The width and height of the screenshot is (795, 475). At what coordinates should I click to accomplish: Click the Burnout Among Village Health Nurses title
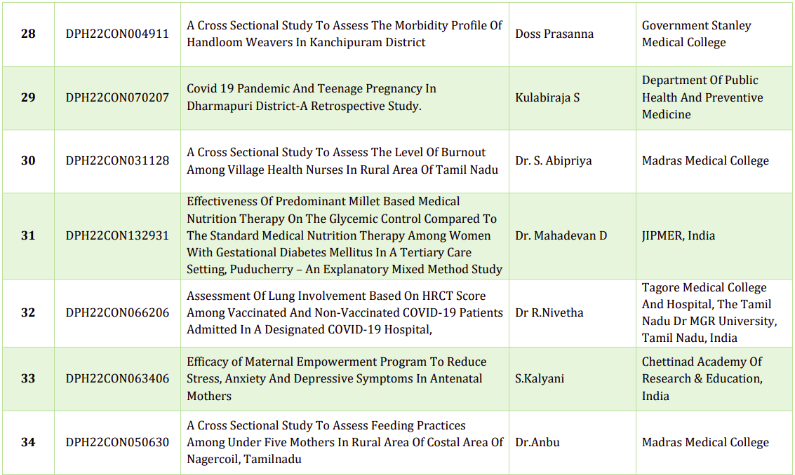click(x=342, y=161)
